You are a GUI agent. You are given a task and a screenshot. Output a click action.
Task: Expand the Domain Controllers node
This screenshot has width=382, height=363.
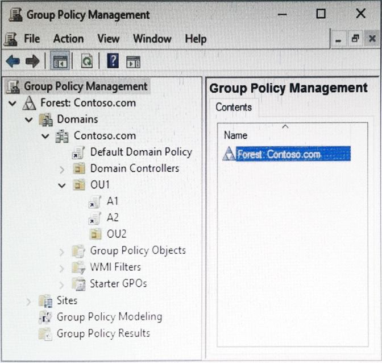[x=62, y=169]
